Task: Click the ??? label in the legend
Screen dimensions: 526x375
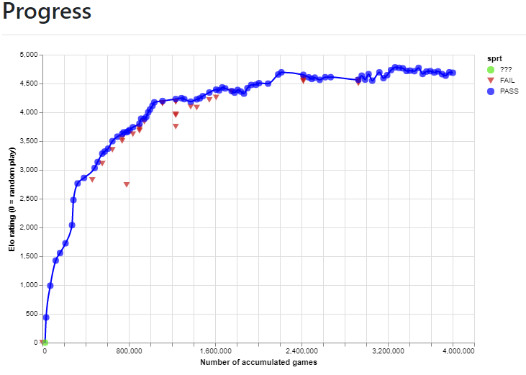Action: coord(506,70)
